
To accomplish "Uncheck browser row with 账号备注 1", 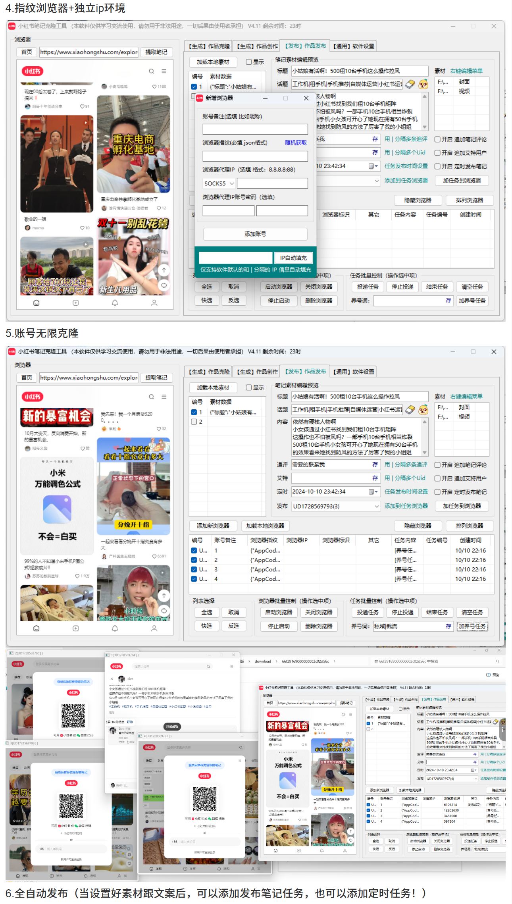I will tap(194, 550).
